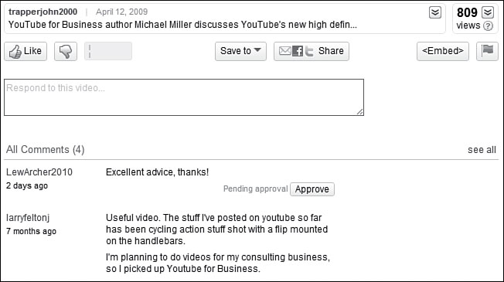Viewport: 504px width, 282px height.
Task: Click the grayed ratings bar beside dislike
Action: click(108, 51)
